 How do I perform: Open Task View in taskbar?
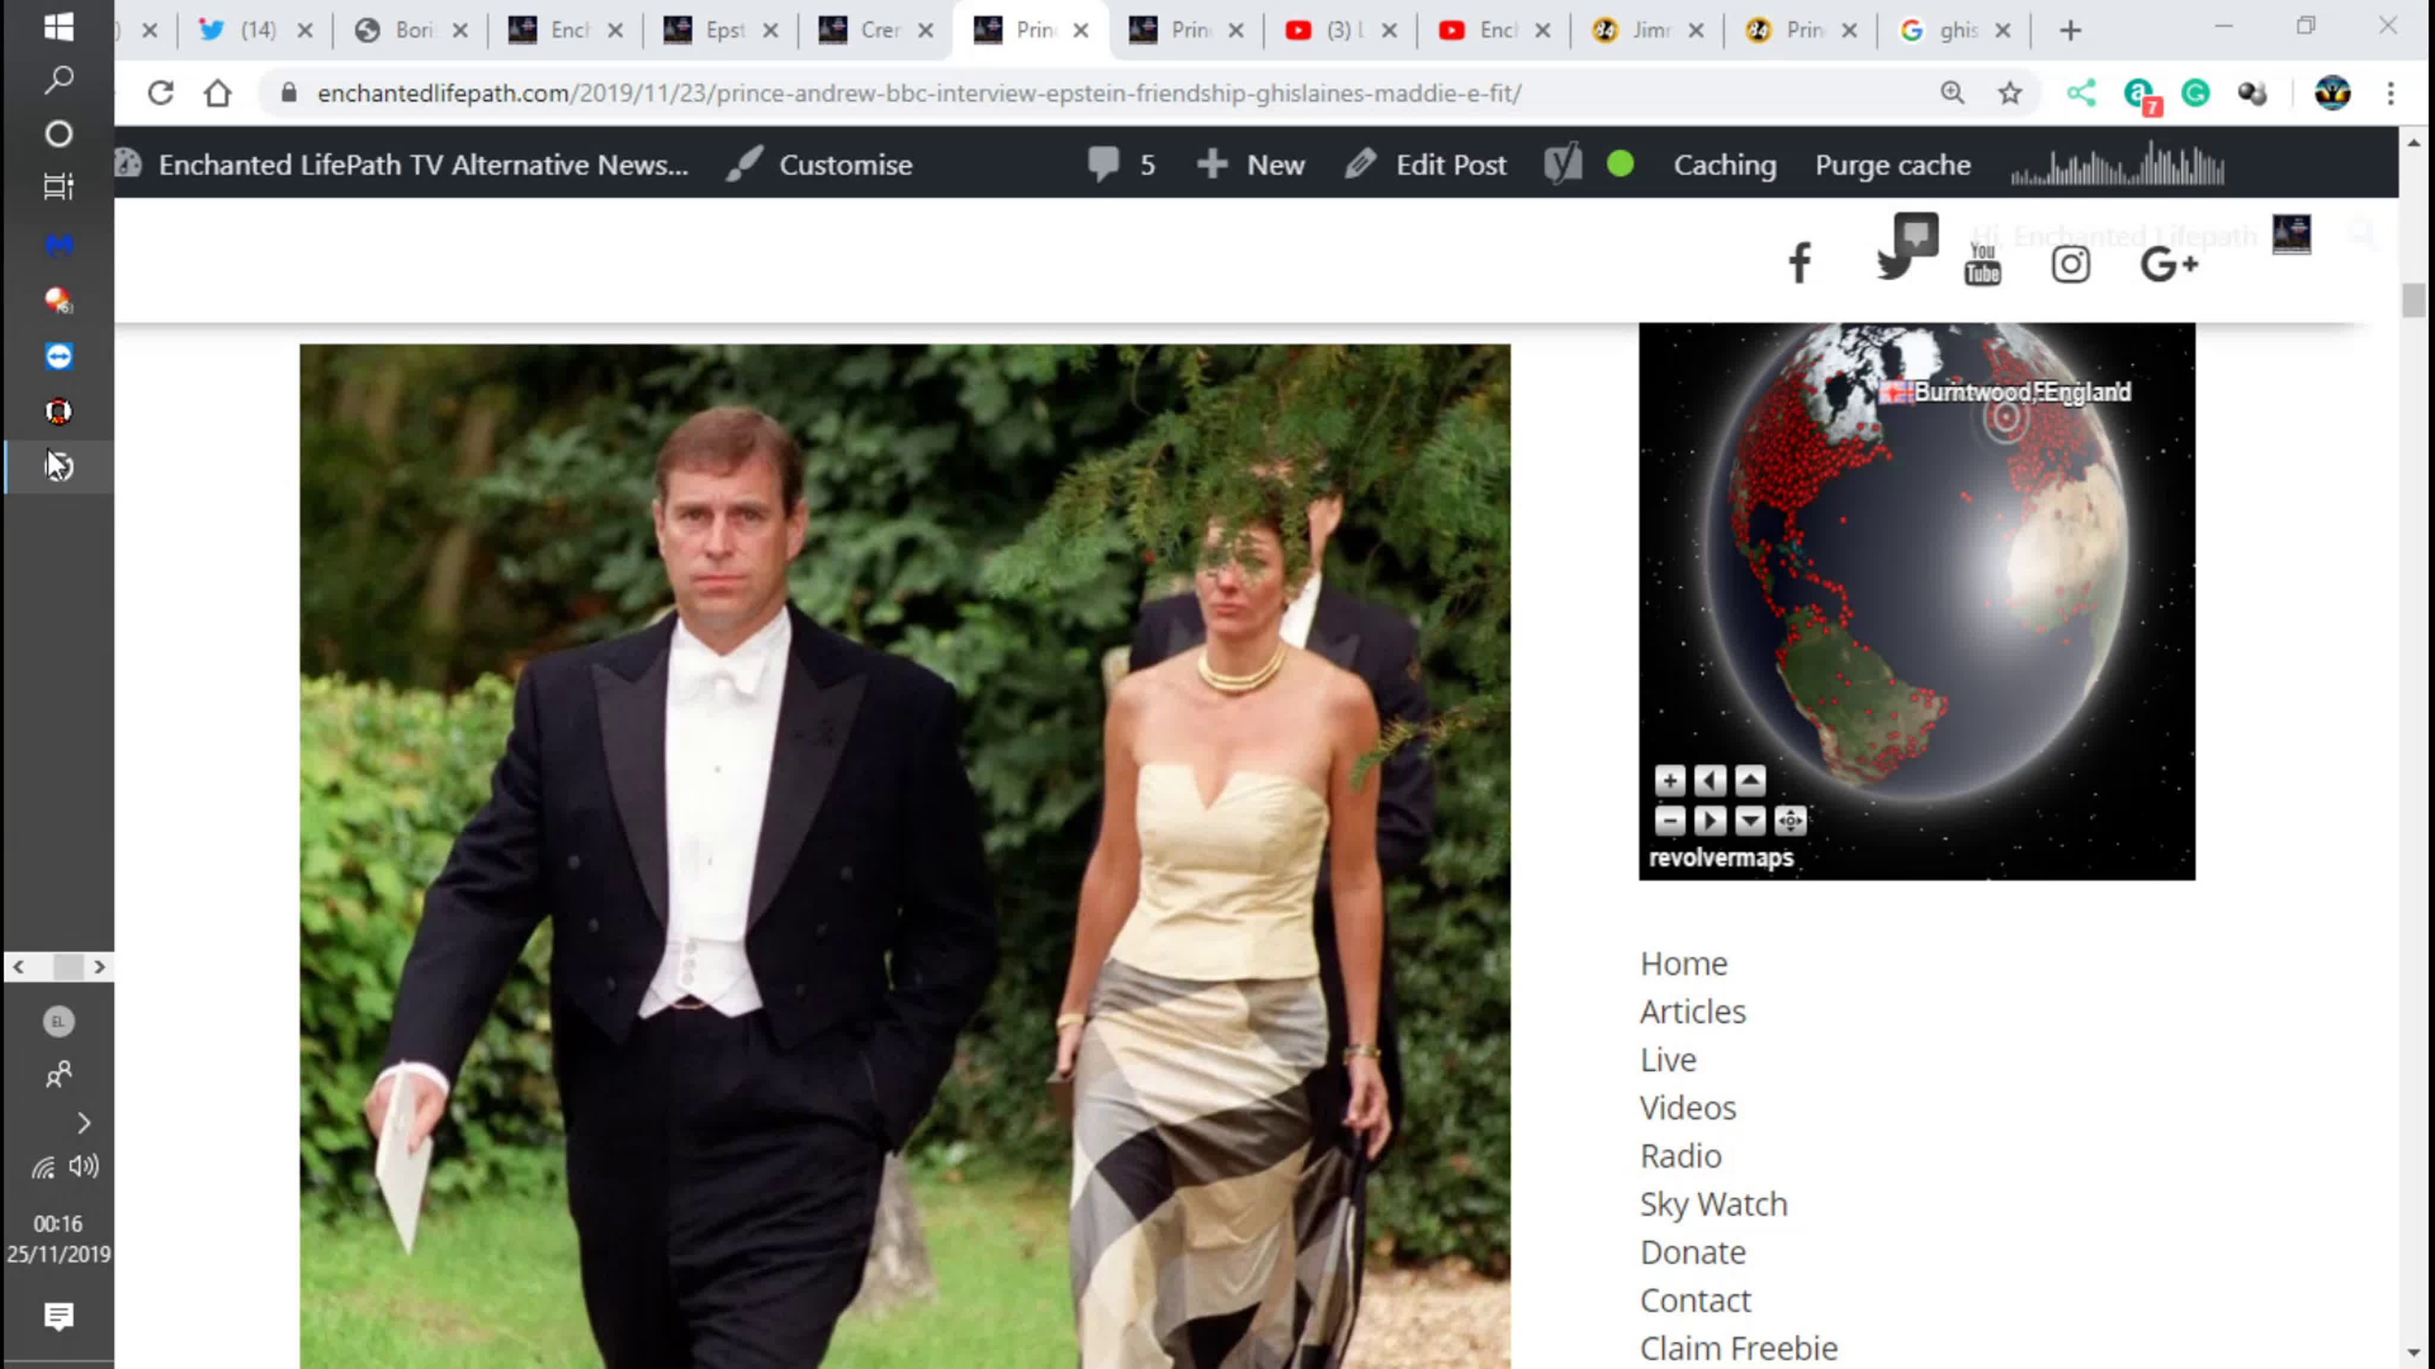coord(59,187)
